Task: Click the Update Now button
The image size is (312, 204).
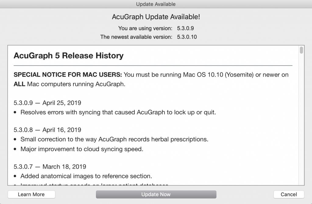Action: tap(156, 195)
